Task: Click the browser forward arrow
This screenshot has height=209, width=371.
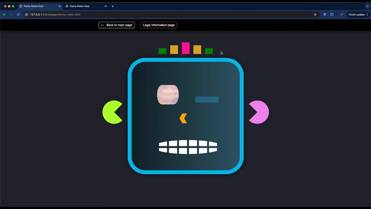Action: (x=11, y=15)
